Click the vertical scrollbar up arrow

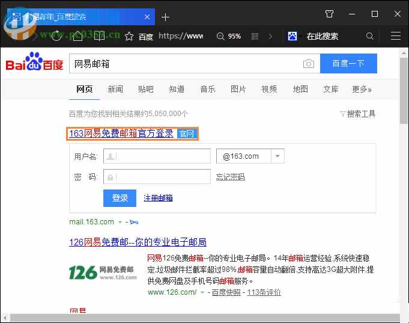pos(404,53)
